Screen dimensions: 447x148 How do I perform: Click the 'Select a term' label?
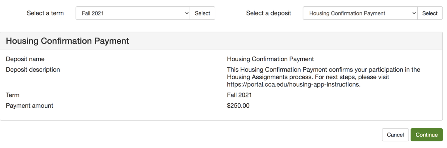tap(45, 13)
